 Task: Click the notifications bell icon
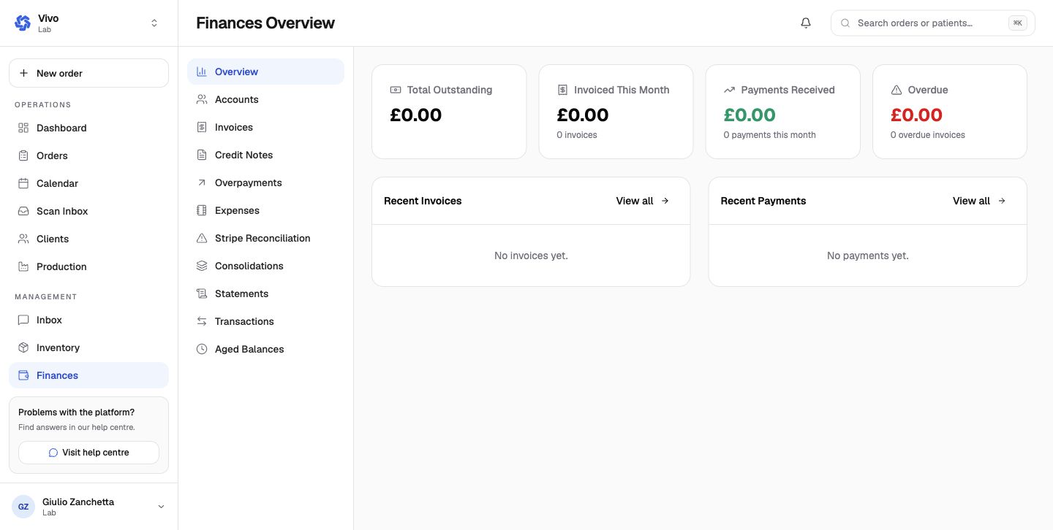[x=806, y=23]
